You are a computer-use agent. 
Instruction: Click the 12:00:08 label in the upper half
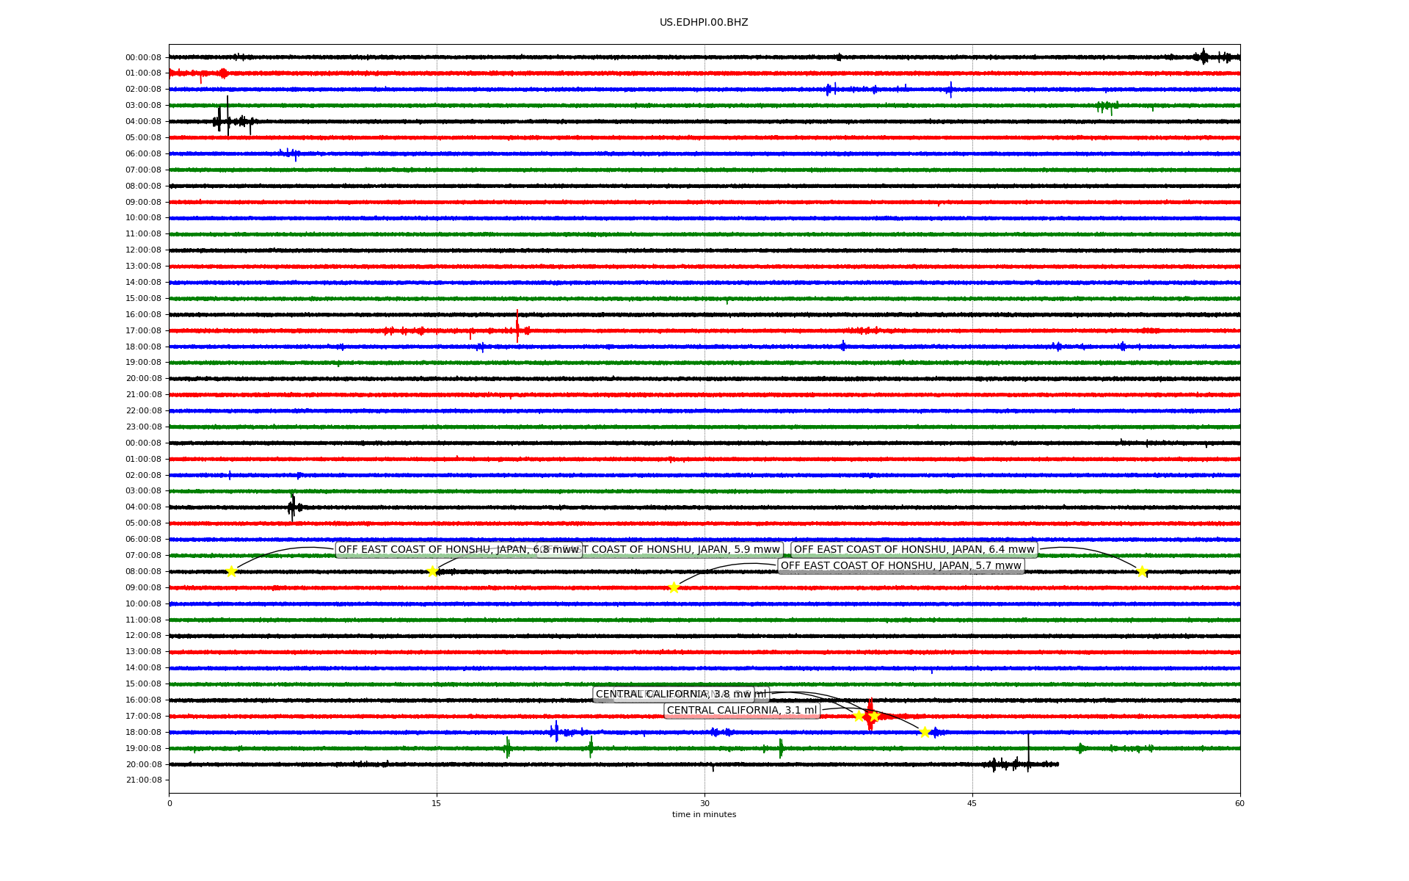[143, 250]
